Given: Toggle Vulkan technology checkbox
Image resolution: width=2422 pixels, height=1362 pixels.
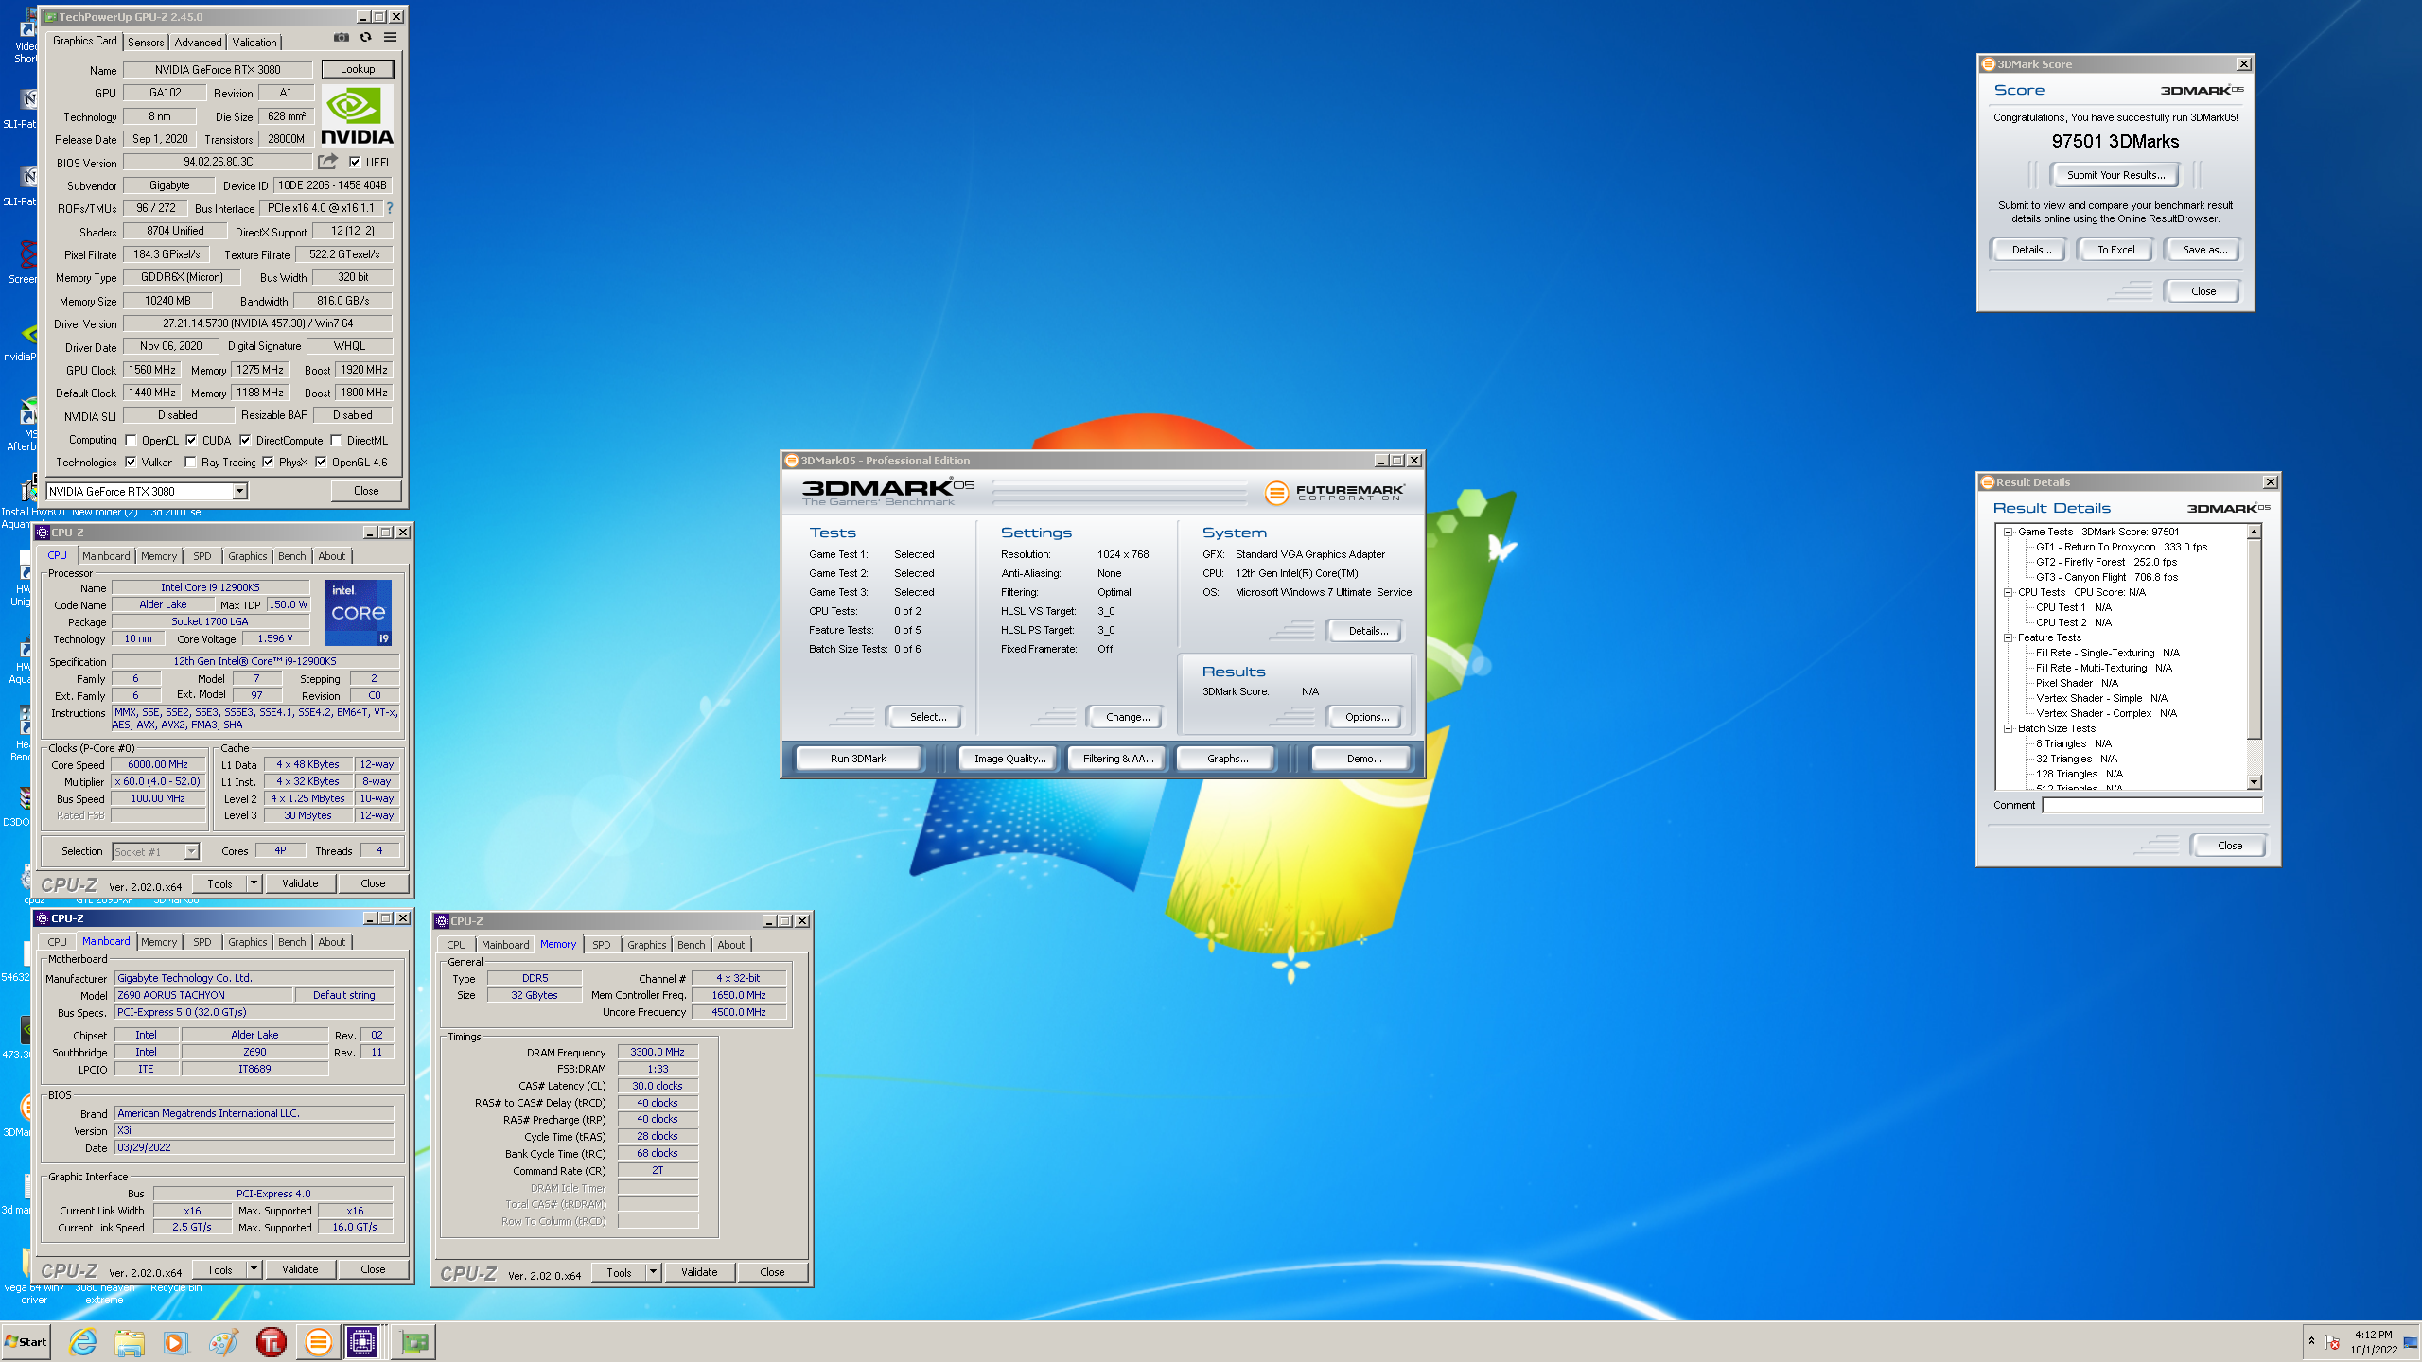Looking at the screenshot, I should click(x=131, y=463).
